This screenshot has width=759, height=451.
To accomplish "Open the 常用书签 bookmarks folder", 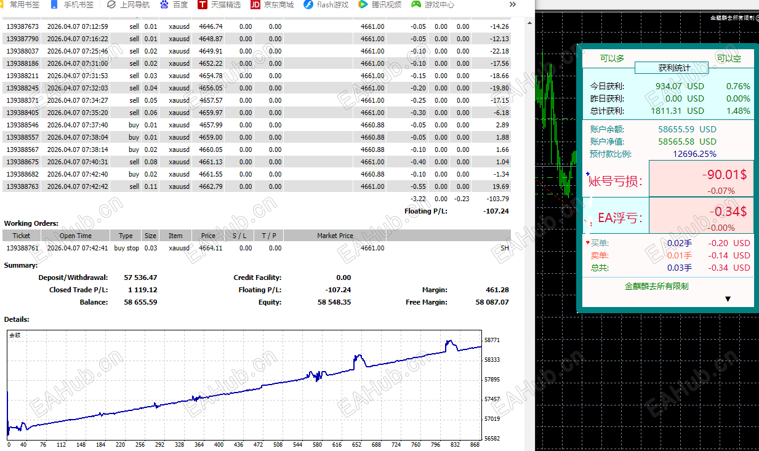I will click(20, 5).
